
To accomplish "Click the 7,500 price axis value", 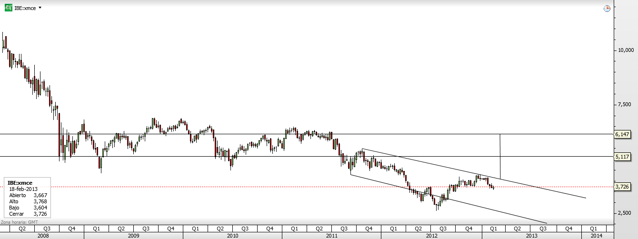I will point(625,105).
